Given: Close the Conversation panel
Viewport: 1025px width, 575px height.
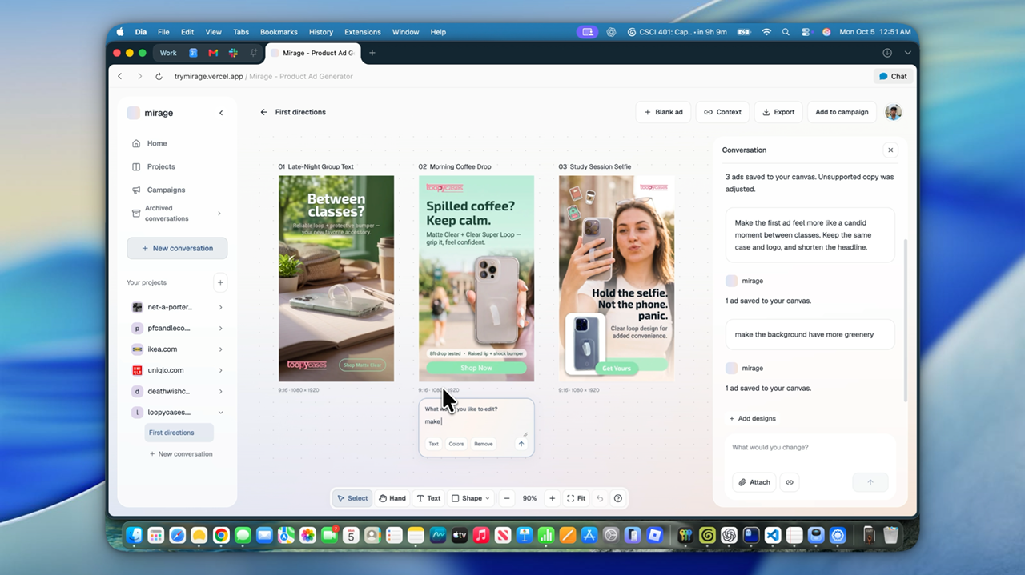Looking at the screenshot, I should [x=890, y=150].
